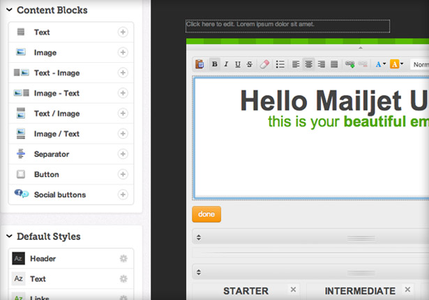Click the Image / Text stacked icon
Viewport: 429px width, 300px height.
[x=21, y=133]
